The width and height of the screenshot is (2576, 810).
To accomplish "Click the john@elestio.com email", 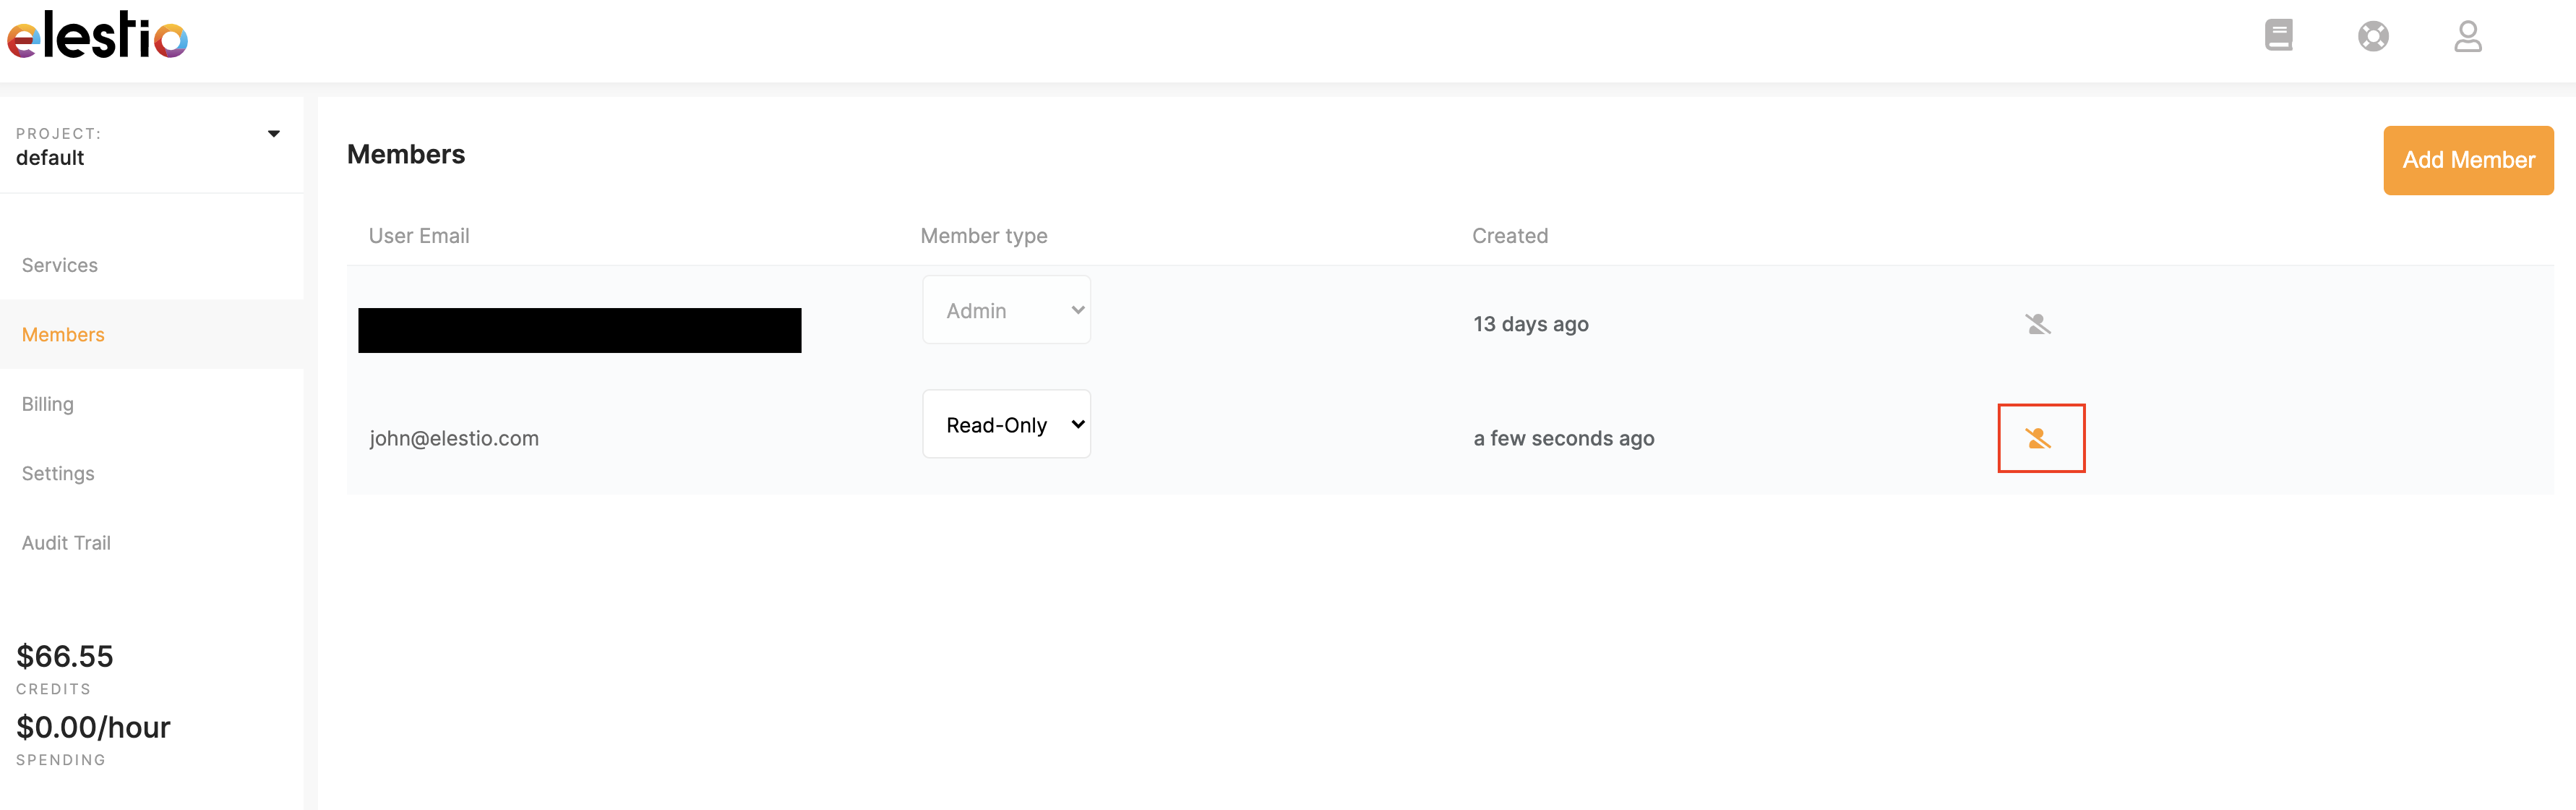I will point(454,438).
